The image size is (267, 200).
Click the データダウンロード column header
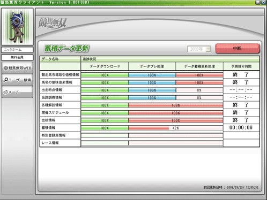tap(105, 66)
